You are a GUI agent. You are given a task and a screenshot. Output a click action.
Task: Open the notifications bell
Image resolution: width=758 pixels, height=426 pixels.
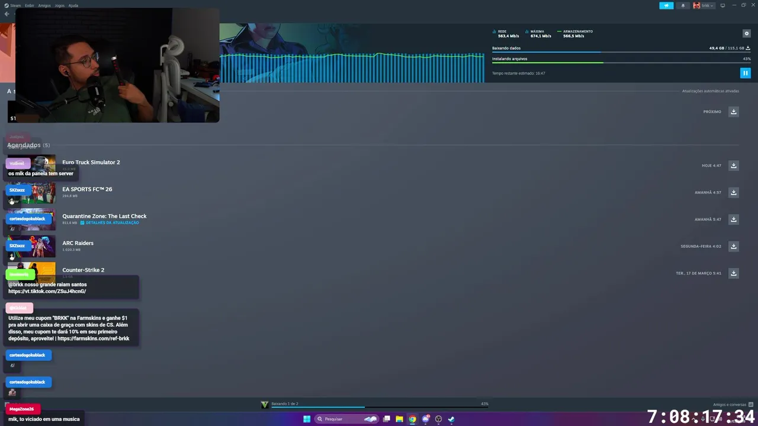683,5
